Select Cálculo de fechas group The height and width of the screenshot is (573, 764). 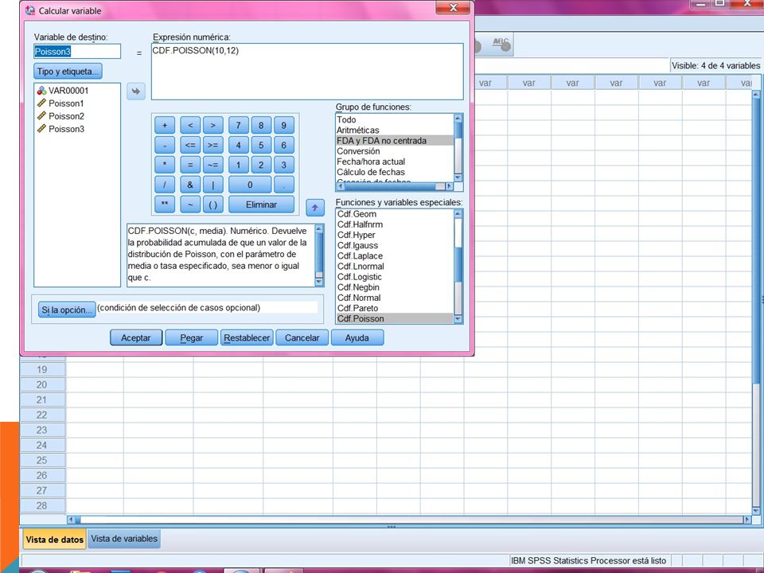point(395,172)
